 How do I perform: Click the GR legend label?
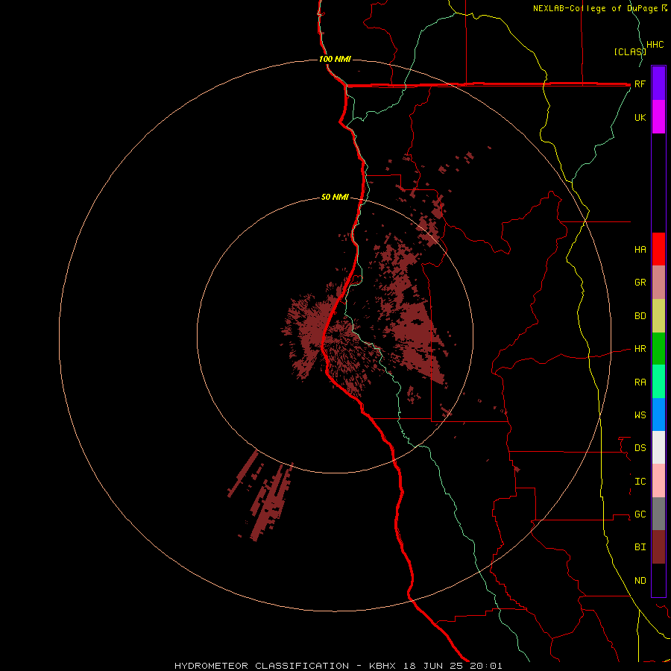[640, 283]
